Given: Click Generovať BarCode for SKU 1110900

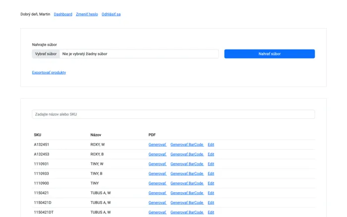Looking at the screenshot, I should (x=187, y=183).
